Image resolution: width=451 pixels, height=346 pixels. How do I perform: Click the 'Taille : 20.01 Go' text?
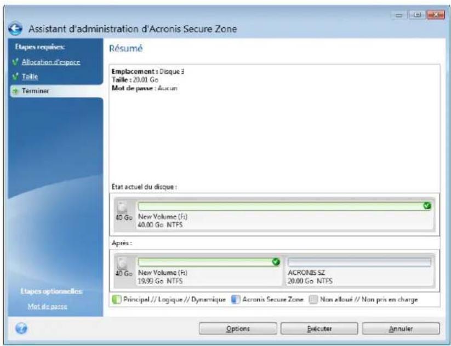[135, 80]
